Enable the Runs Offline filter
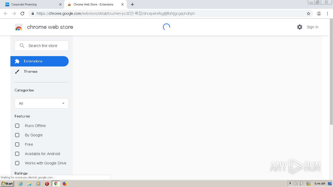Image resolution: width=333 pixels, height=187 pixels. tap(17, 126)
